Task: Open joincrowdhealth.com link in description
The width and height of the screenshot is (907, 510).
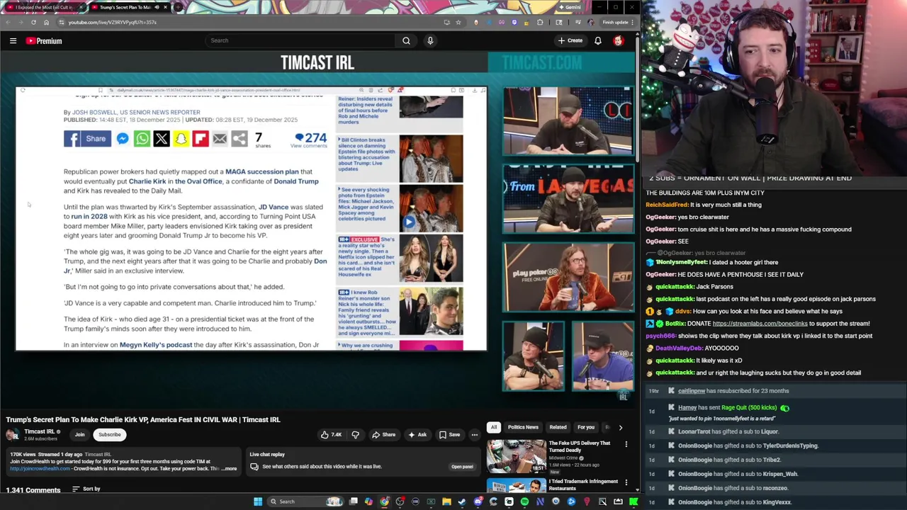Action: click(x=40, y=468)
